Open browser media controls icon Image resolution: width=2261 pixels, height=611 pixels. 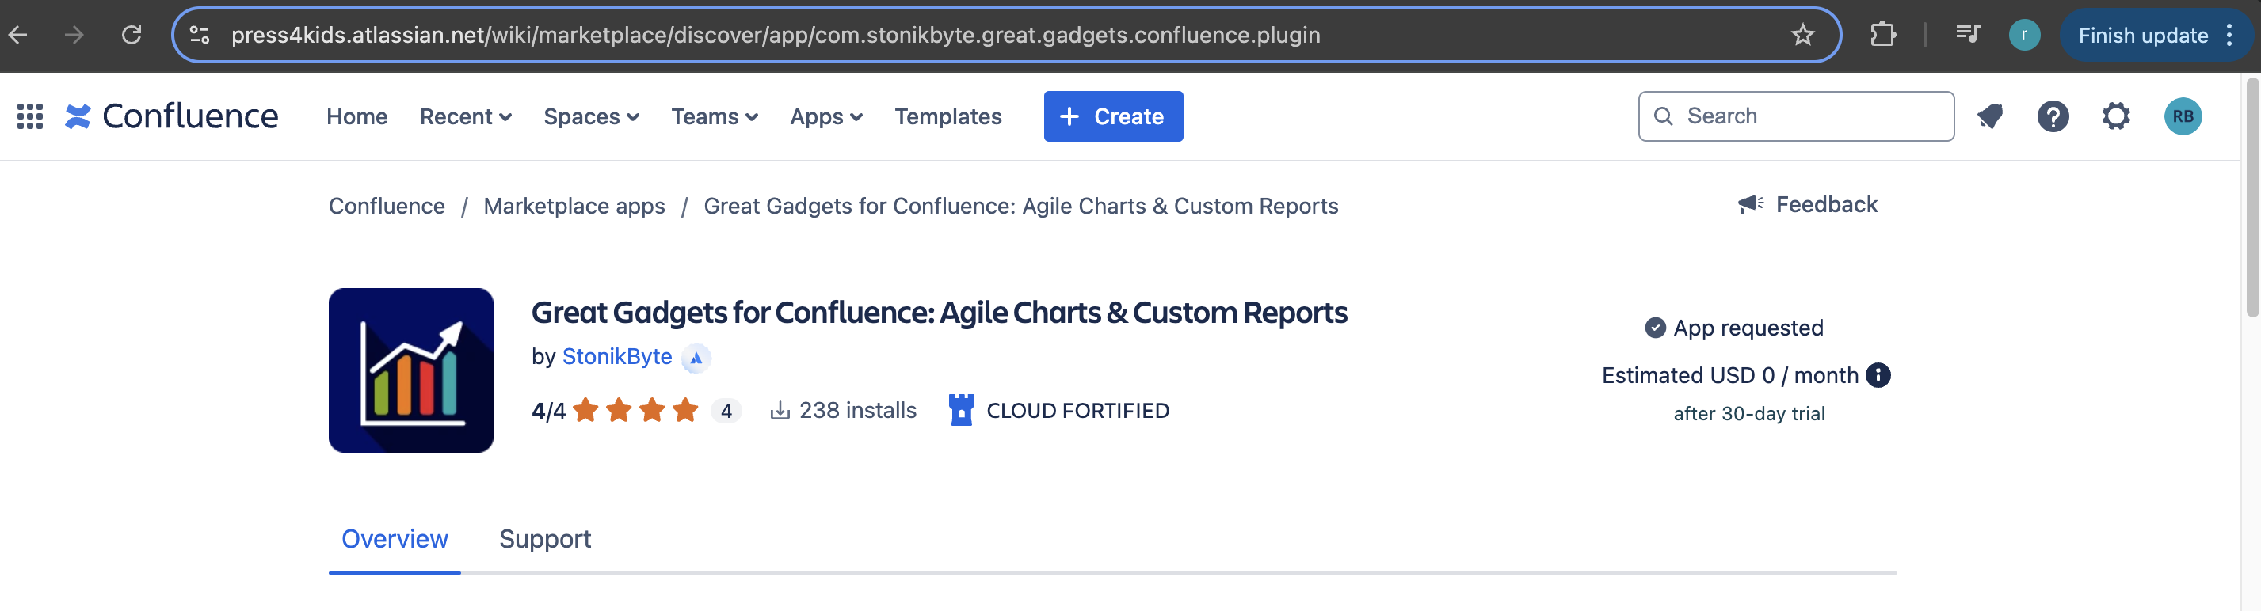point(1968,35)
